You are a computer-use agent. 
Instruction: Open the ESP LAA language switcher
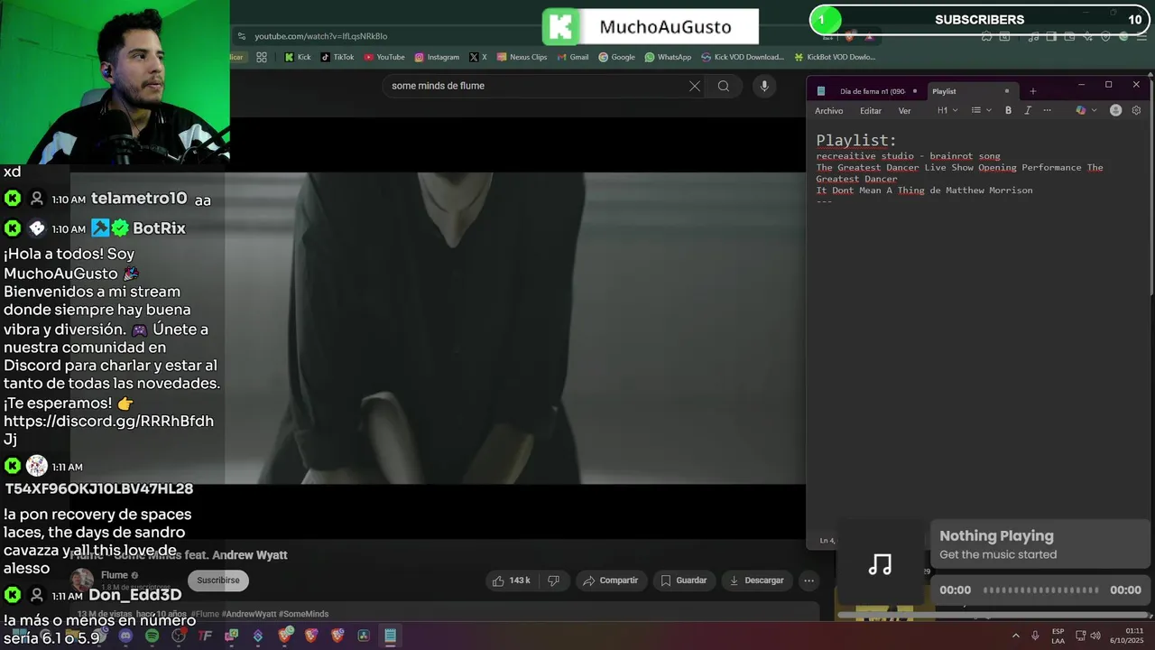click(1058, 636)
